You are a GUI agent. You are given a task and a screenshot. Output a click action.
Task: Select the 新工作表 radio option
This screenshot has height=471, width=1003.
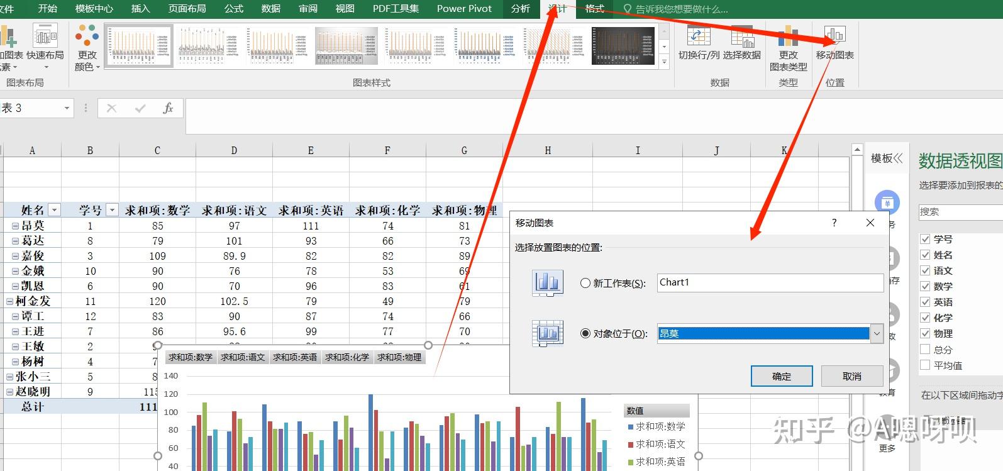(585, 284)
